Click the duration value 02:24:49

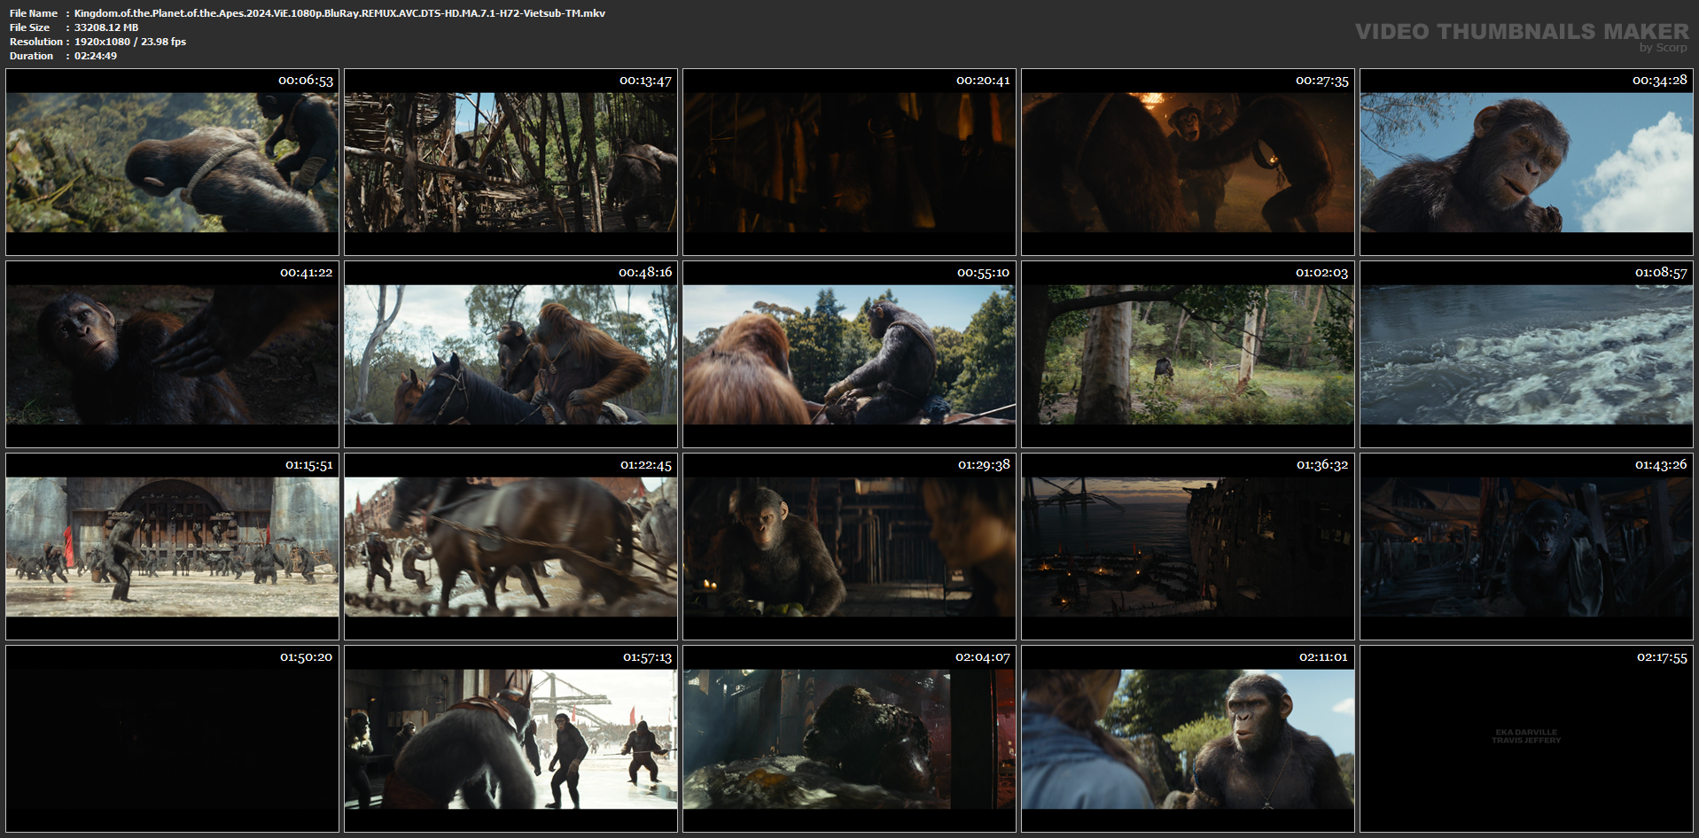pyautogui.click(x=96, y=56)
